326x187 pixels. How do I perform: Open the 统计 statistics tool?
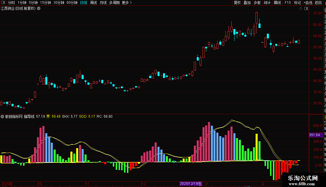267,3
